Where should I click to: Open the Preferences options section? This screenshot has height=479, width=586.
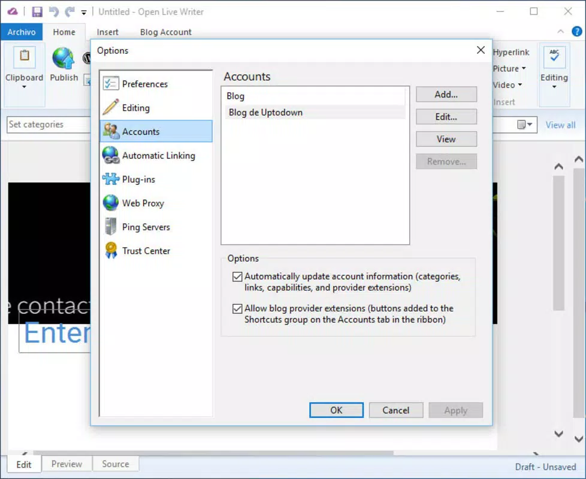pos(156,84)
